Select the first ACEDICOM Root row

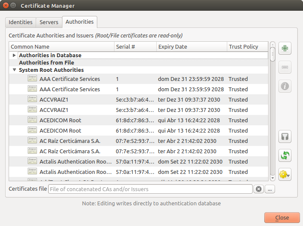tap(60, 120)
